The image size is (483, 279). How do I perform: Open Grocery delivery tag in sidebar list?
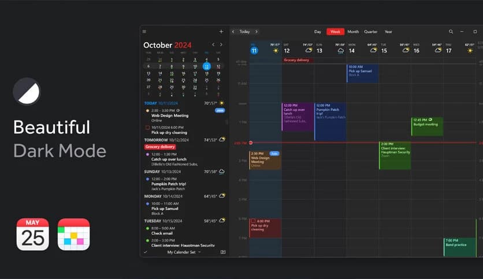pyautogui.click(x=160, y=147)
